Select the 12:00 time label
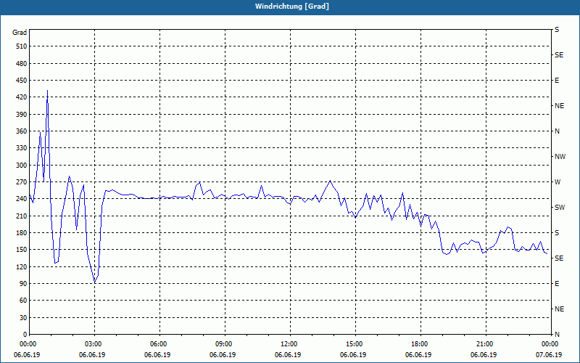Screen dimensions: 580x363 [289, 344]
